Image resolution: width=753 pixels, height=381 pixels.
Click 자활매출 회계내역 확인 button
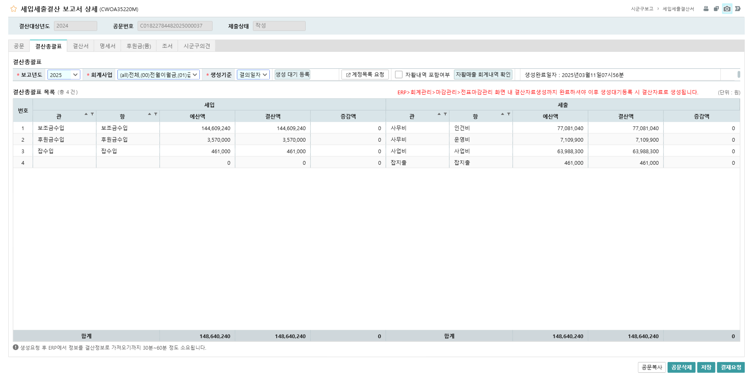pos(483,75)
